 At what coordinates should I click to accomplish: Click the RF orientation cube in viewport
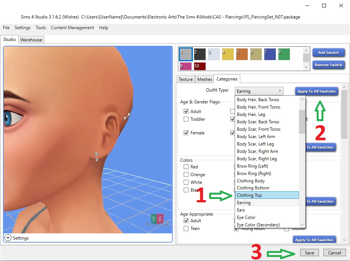157,219
